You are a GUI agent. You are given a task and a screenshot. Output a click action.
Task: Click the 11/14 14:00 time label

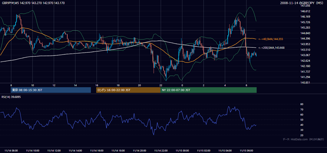(75, 151)
